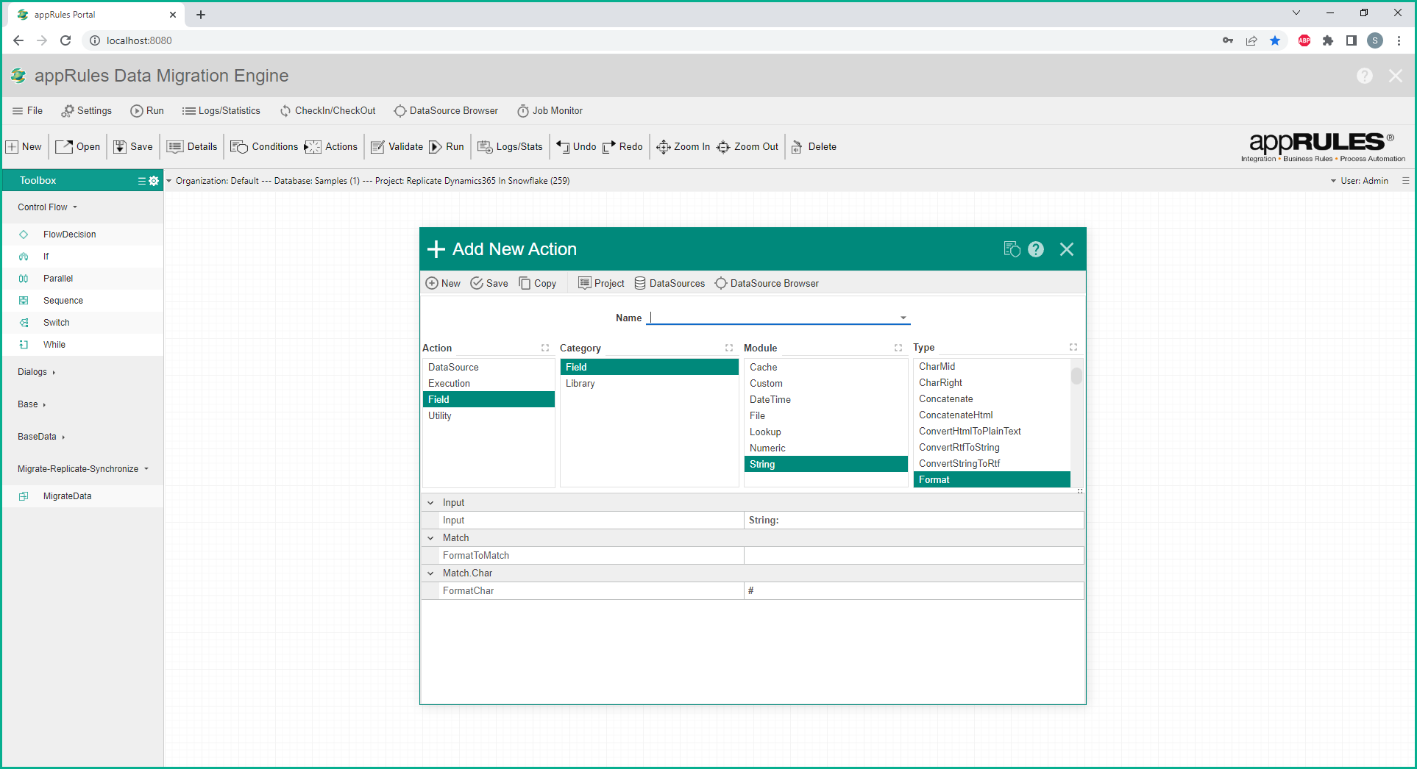Open DataSource Browser in menu bar

pyautogui.click(x=446, y=111)
